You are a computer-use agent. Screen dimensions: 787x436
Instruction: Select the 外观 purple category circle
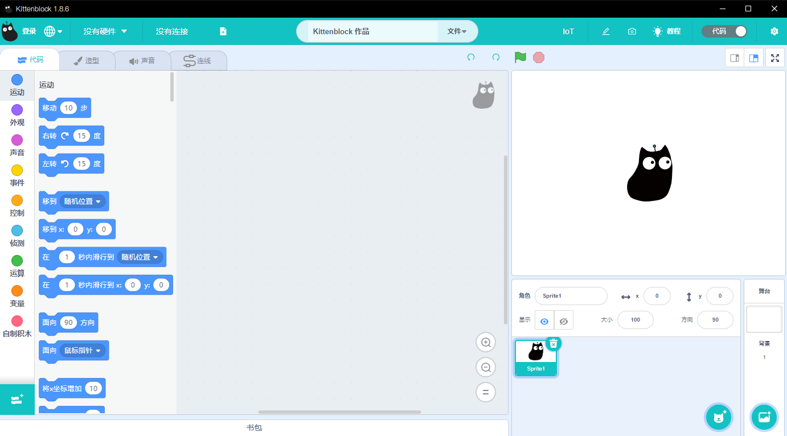tap(17, 110)
